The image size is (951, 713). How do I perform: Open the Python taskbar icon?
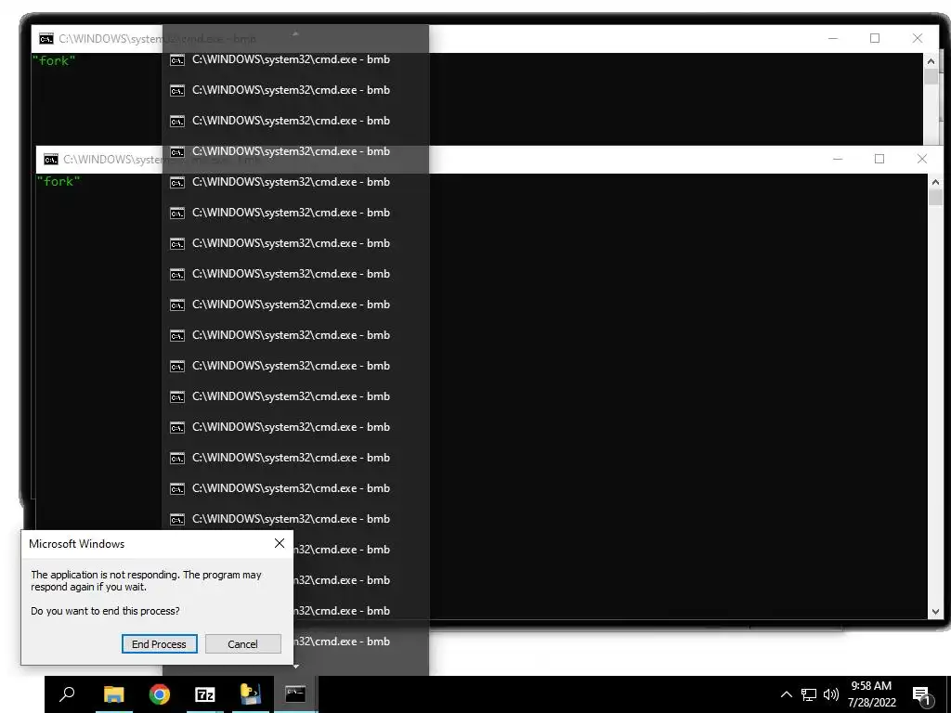251,694
